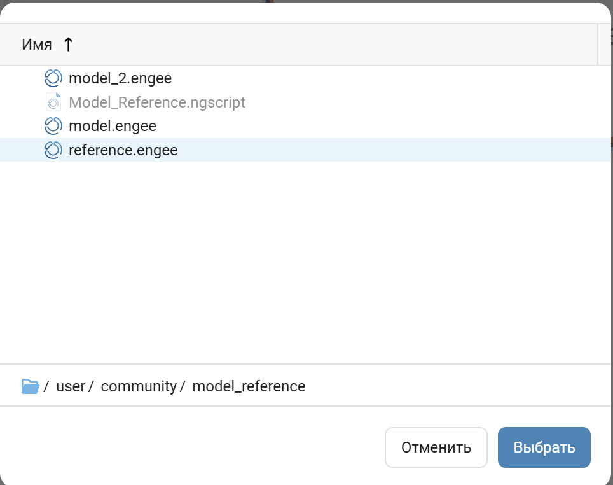613x485 pixels.
Task: Select the Model_Reference.ngscript file name
Action: point(157,102)
